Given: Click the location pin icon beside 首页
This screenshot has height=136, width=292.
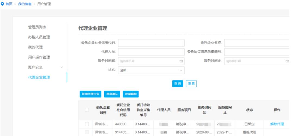Looking at the screenshot, I should tap(2, 4).
